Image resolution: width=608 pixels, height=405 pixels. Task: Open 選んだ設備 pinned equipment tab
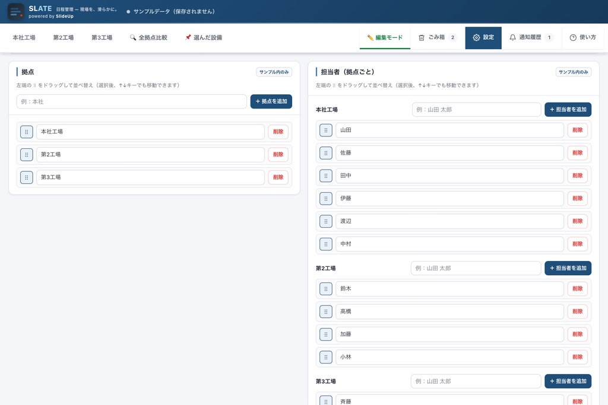point(204,37)
